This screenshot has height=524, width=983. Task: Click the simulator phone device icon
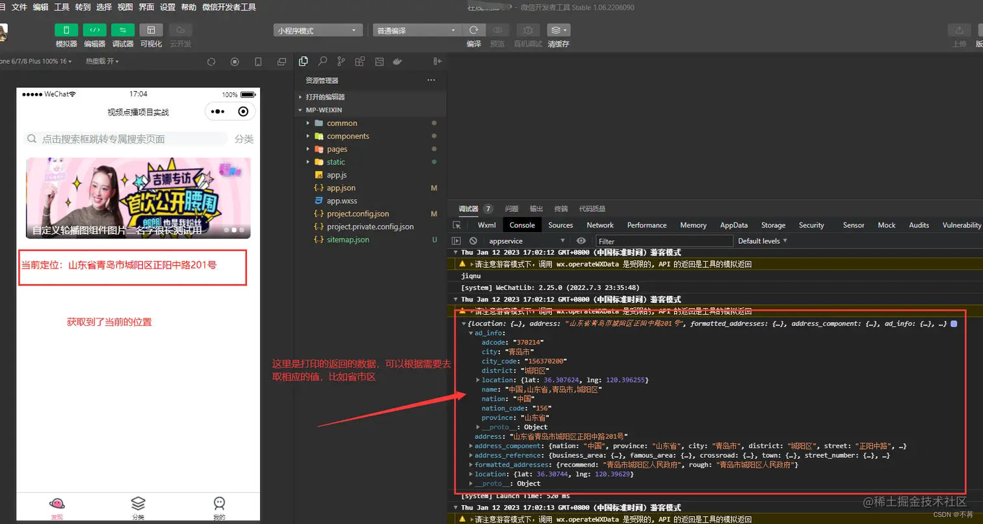pos(258,62)
